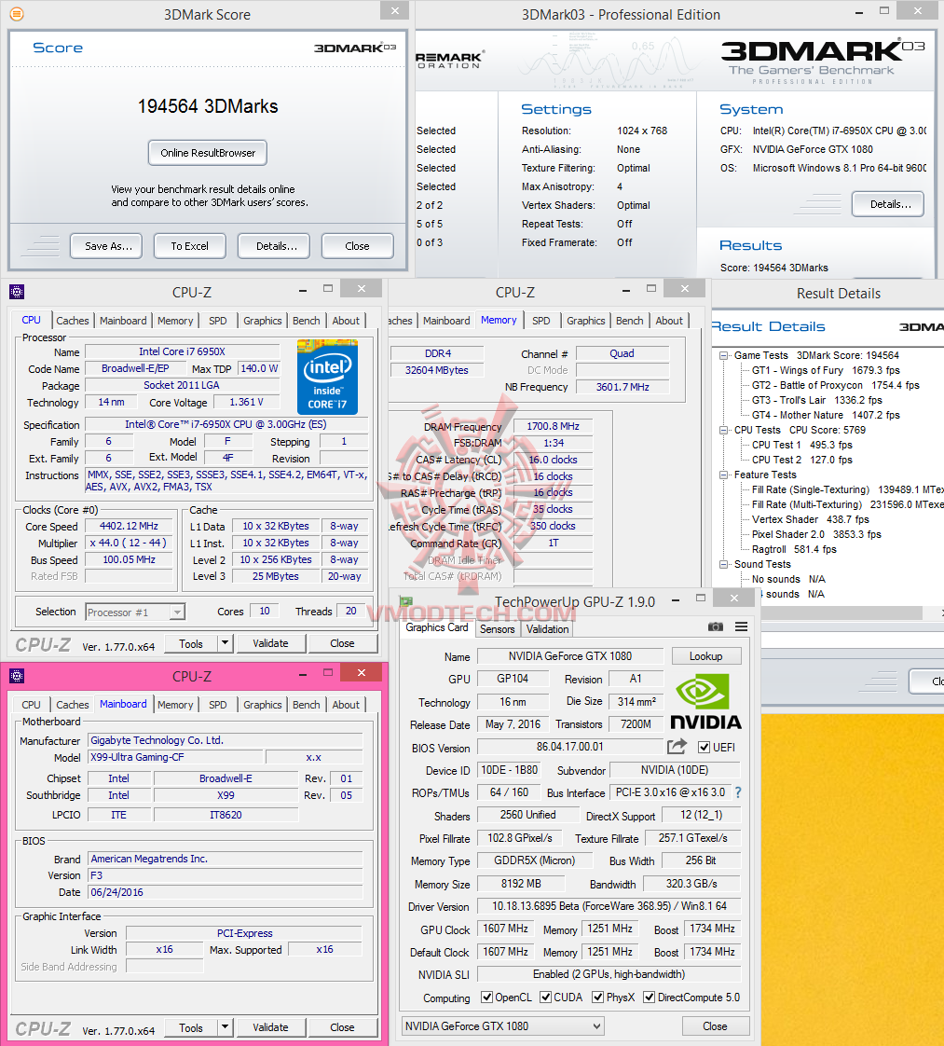944x1046 pixels.
Task: Toggle the CUDA checkbox
Action: click(545, 998)
